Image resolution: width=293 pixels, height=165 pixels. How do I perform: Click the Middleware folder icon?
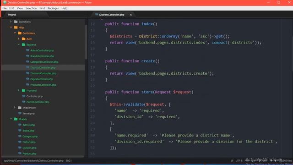click(20, 108)
